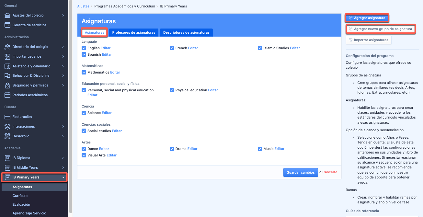423x217 pixels.
Task: Disable the Visual Arts checkbox
Action: click(x=84, y=155)
